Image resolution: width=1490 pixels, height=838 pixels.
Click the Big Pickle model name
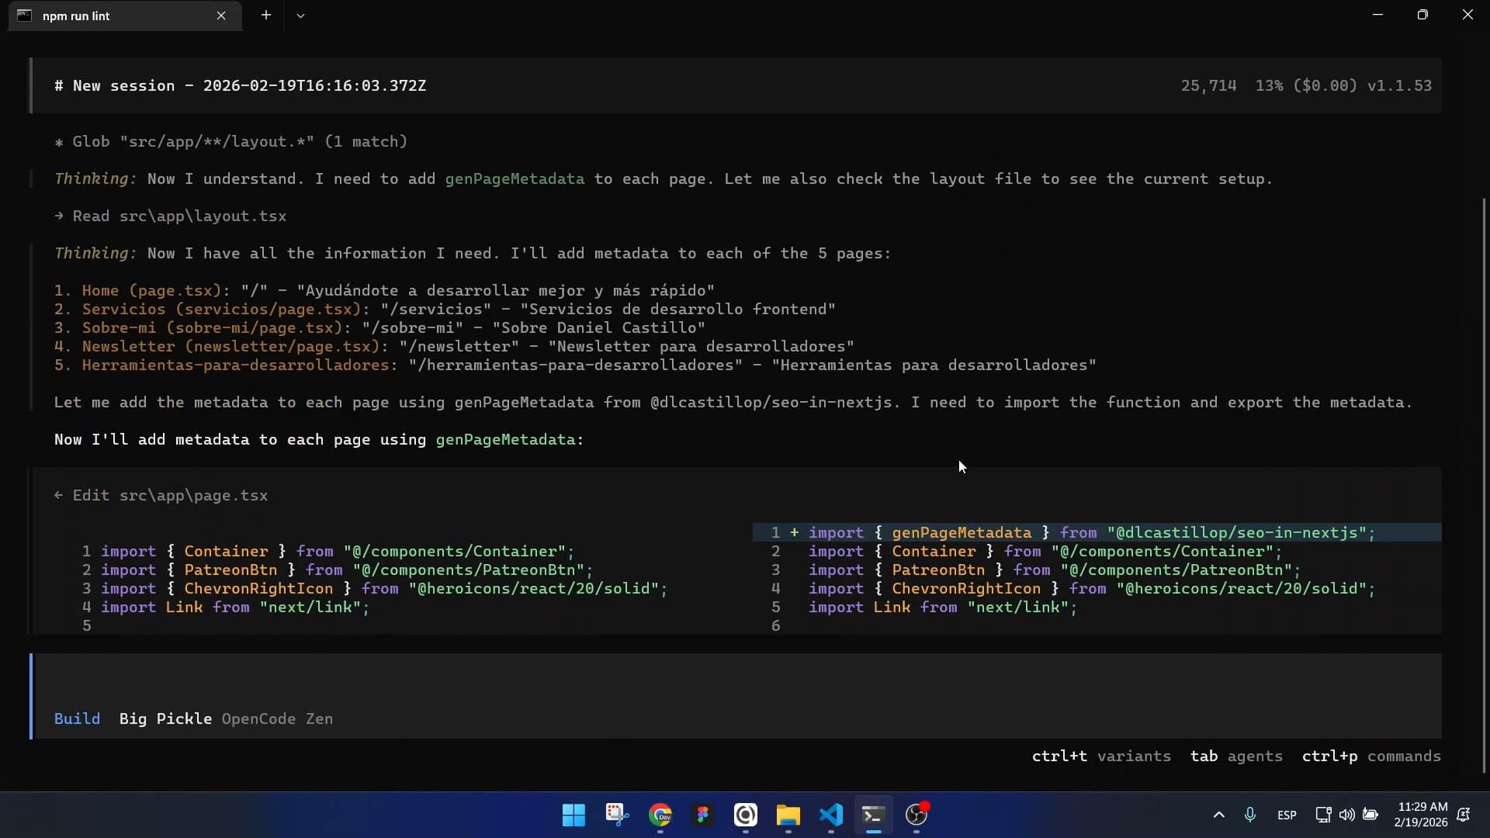(x=165, y=719)
